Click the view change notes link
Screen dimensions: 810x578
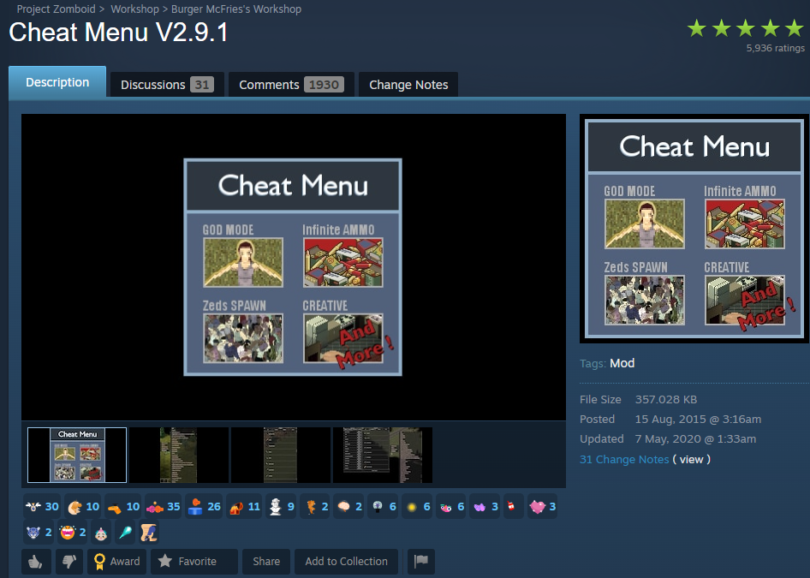pyautogui.click(x=691, y=459)
